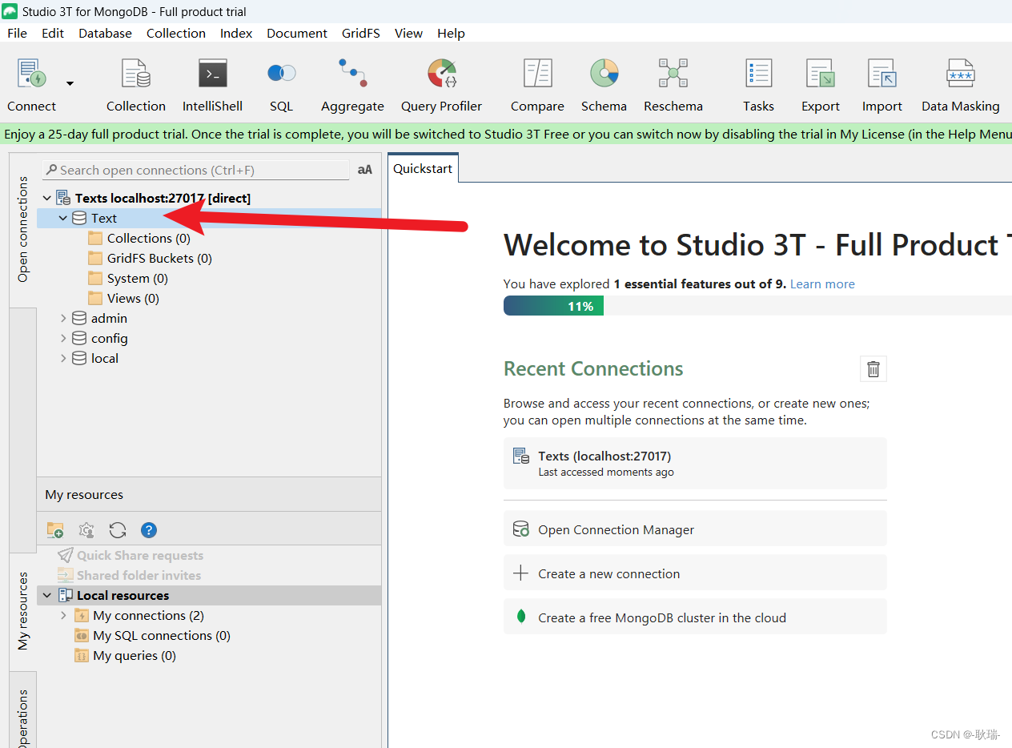Open the Document menu
1012x748 pixels.
click(297, 33)
